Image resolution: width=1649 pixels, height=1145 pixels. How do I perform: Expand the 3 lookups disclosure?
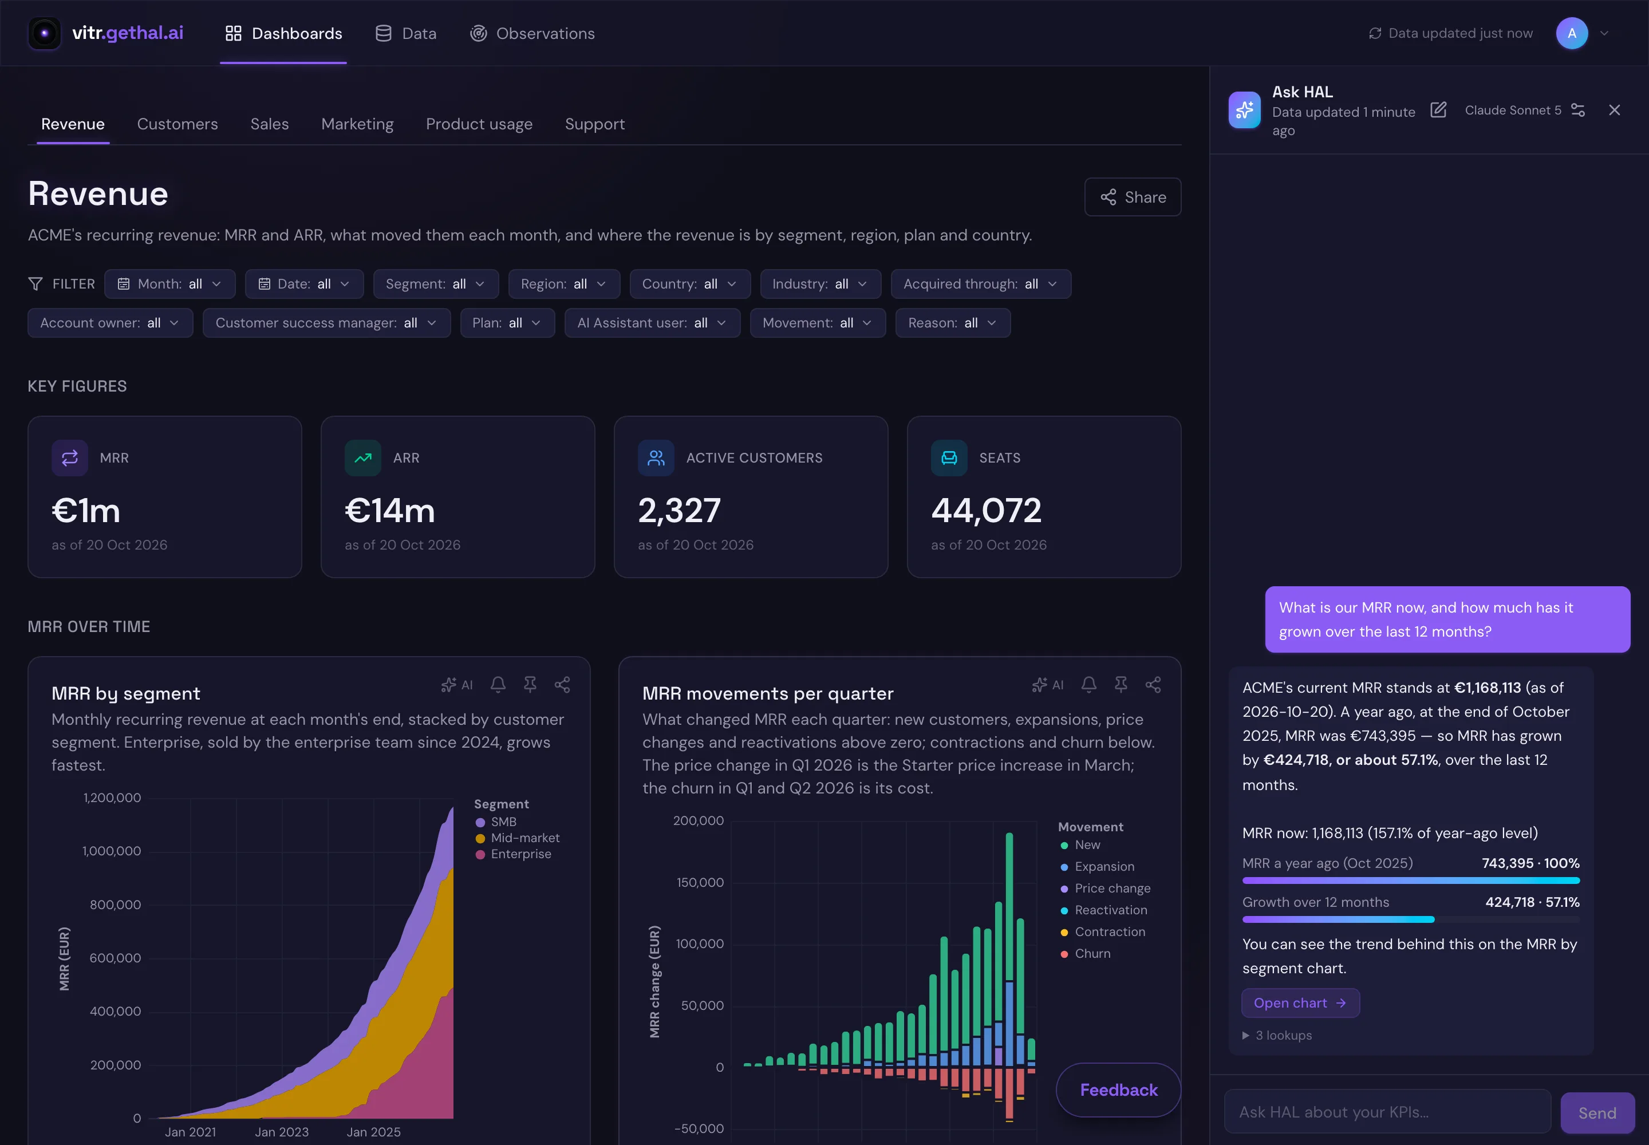pos(1277,1035)
